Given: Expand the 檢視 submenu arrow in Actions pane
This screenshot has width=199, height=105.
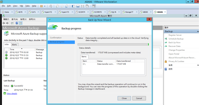Looking at the screenshot, I should (x=197, y=65).
